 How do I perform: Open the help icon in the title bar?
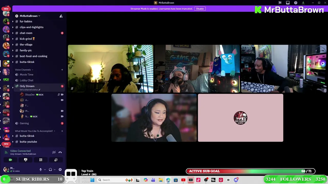295,3
